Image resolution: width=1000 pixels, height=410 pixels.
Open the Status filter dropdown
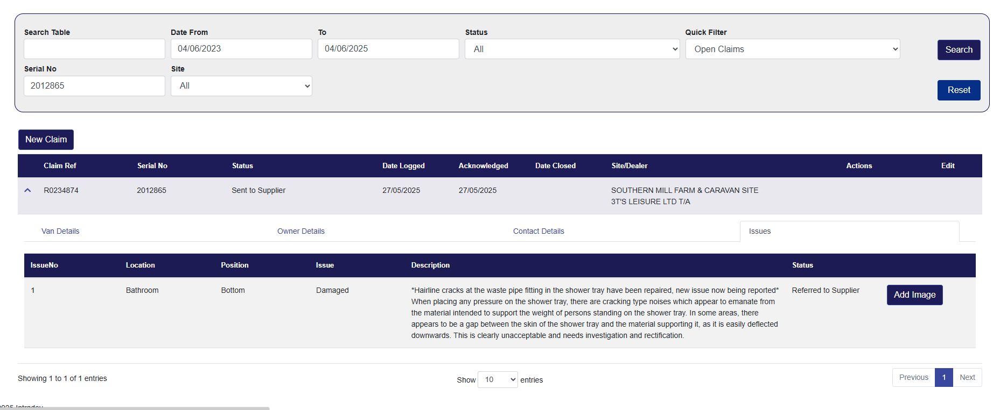572,49
